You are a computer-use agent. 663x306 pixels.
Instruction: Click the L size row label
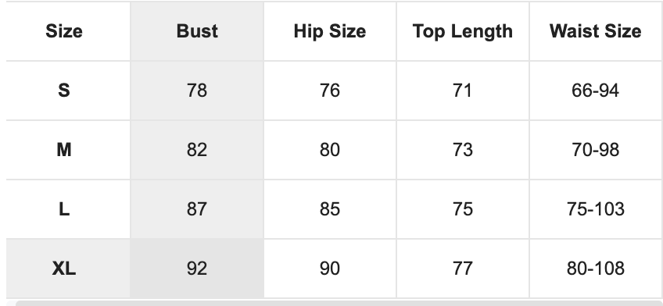click(64, 209)
